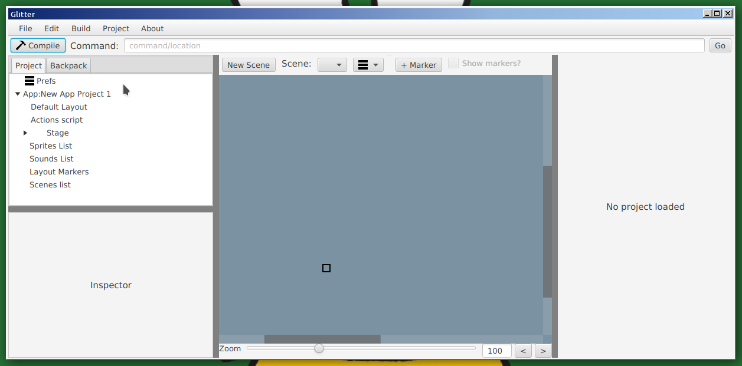The image size is (742, 366).
Task: Click the Compile hammer button
Action: (38, 45)
